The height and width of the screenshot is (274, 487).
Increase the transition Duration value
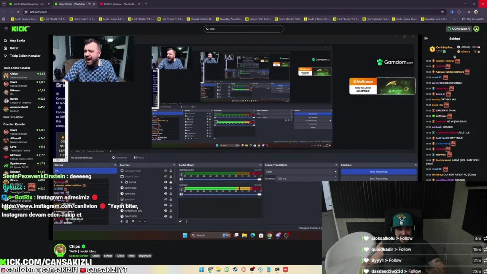(x=335, y=178)
